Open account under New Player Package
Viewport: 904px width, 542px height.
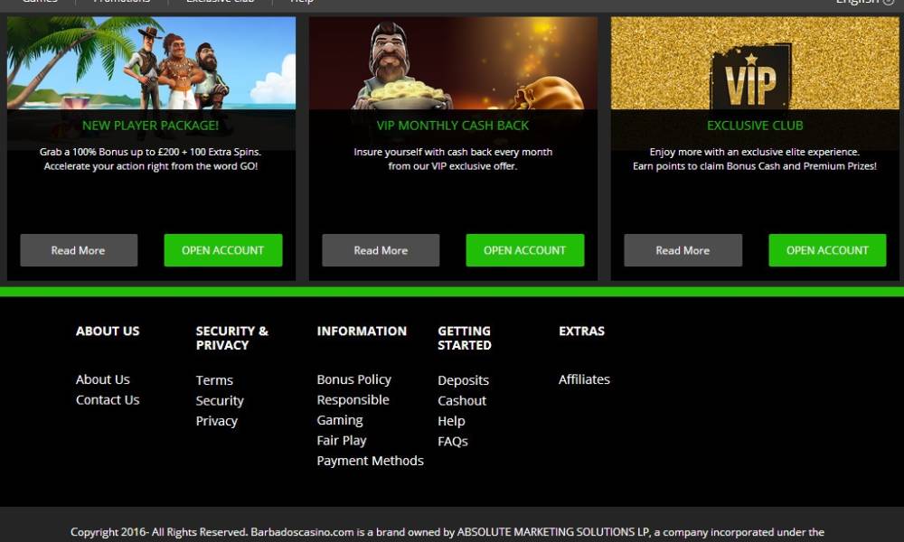coord(223,250)
